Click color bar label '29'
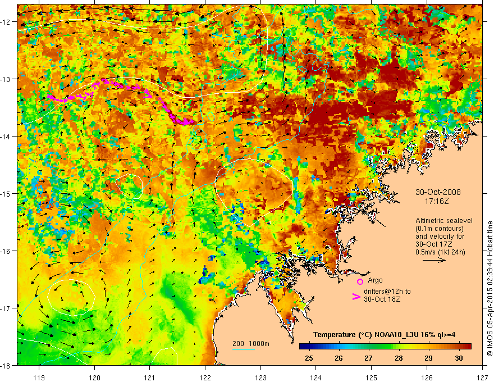 click(x=428, y=358)
